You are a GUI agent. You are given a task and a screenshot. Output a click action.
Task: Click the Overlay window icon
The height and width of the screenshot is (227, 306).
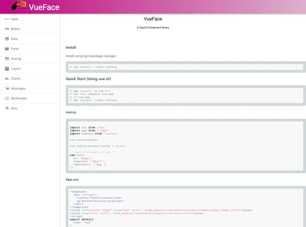pyautogui.click(x=7, y=59)
